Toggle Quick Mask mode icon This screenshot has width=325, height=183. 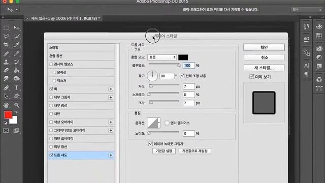tap(6, 131)
